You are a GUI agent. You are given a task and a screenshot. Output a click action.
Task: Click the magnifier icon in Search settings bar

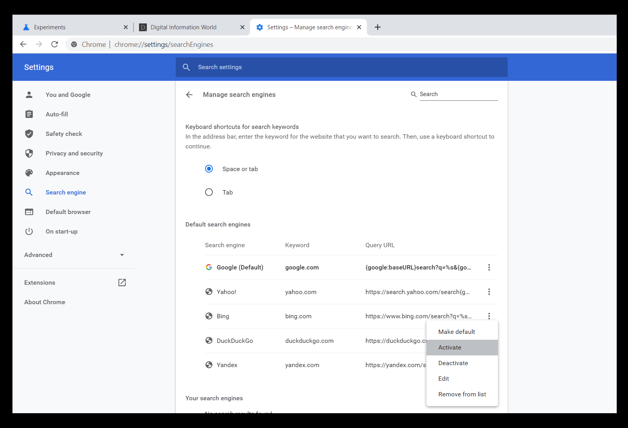point(186,67)
